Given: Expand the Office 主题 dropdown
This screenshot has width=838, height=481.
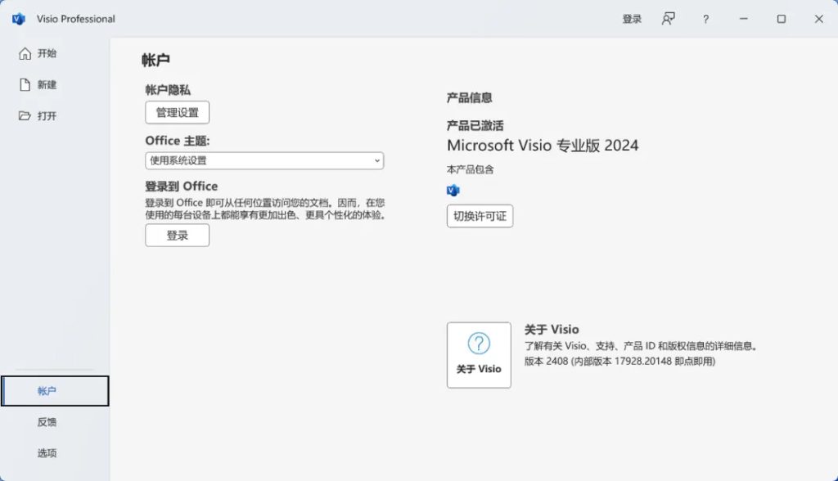Looking at the screenshot, I should pos(264,160).
